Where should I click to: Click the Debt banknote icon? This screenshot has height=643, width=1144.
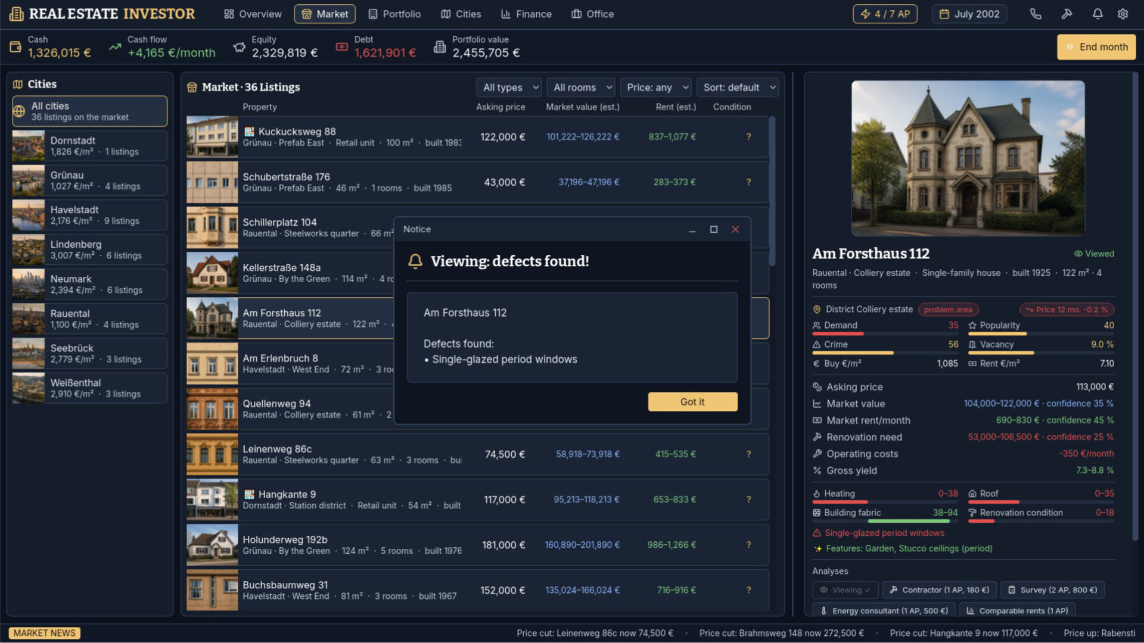click(x=341, y=46)
